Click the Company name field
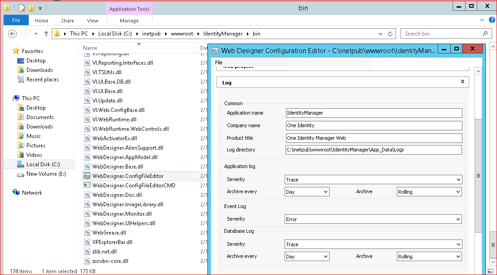 374,125
